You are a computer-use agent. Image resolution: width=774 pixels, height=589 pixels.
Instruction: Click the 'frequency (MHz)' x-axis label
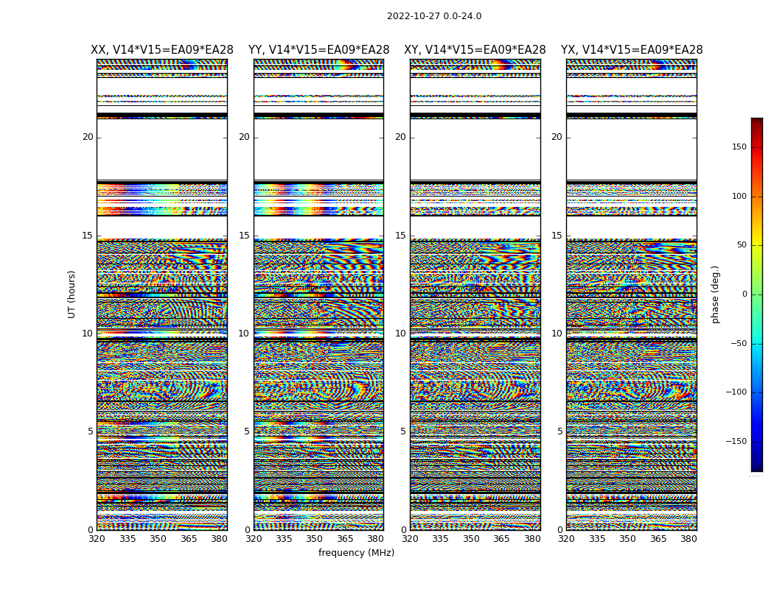pos(356,552)
